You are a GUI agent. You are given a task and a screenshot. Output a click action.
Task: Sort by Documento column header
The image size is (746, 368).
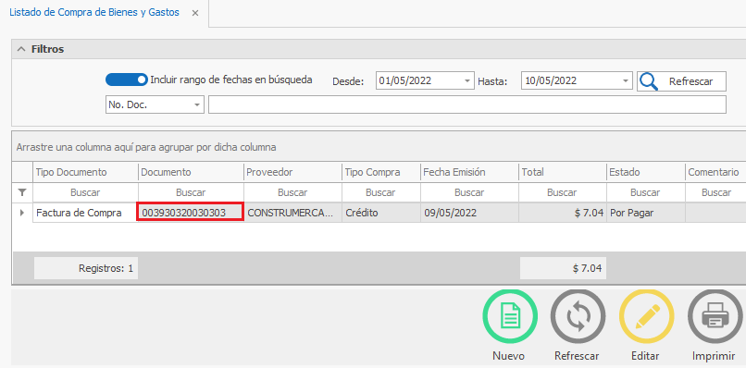click(x=191, y=172)
